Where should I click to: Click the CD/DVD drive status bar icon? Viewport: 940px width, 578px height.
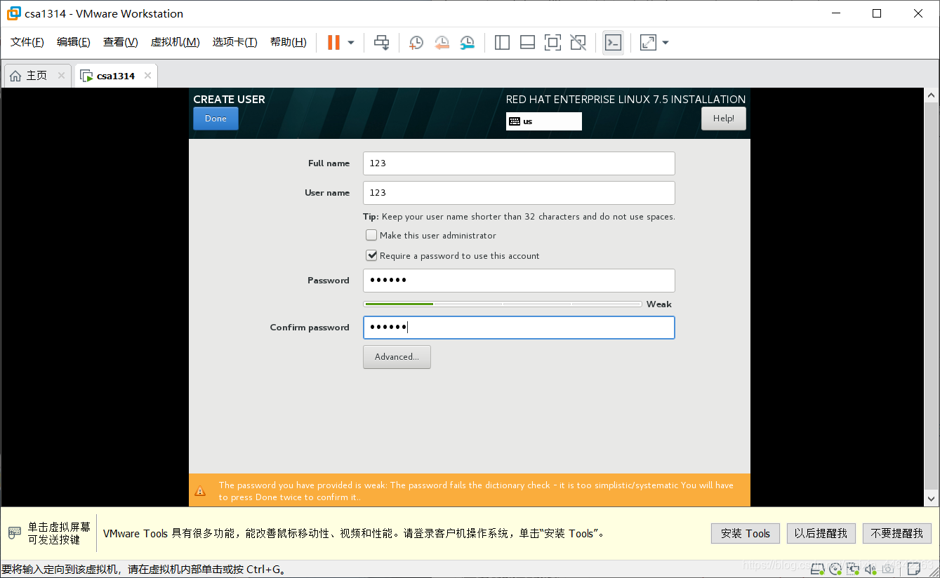click(835, 569)
